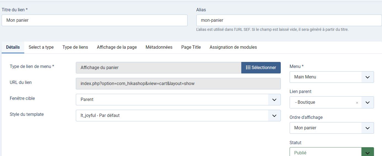Viewport: 382px width, 156px height.
Task: Click the Lien parent label
Action: (300, 92)
